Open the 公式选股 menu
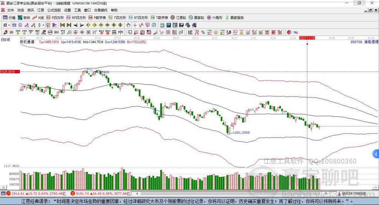 54,10
